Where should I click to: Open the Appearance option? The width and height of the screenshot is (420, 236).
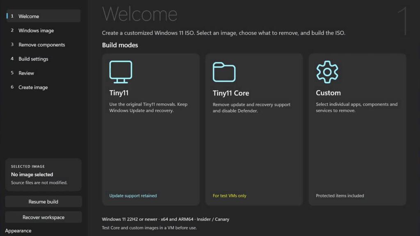[x=18, y=231]
